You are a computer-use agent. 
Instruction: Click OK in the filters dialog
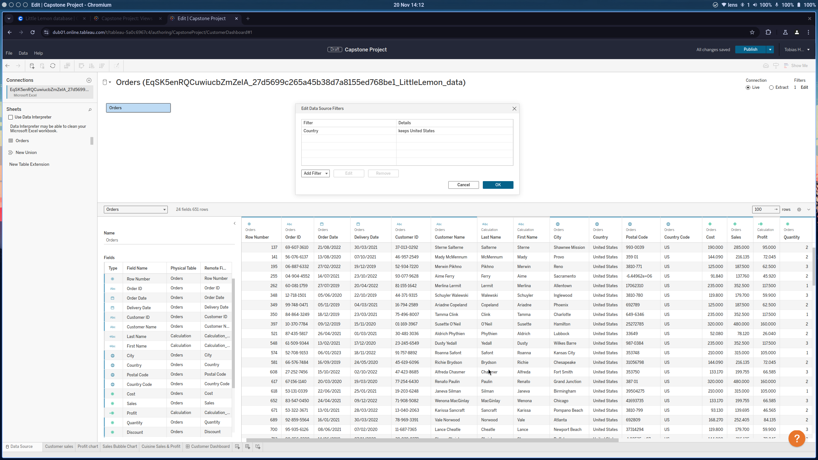[x=498, y=185]
